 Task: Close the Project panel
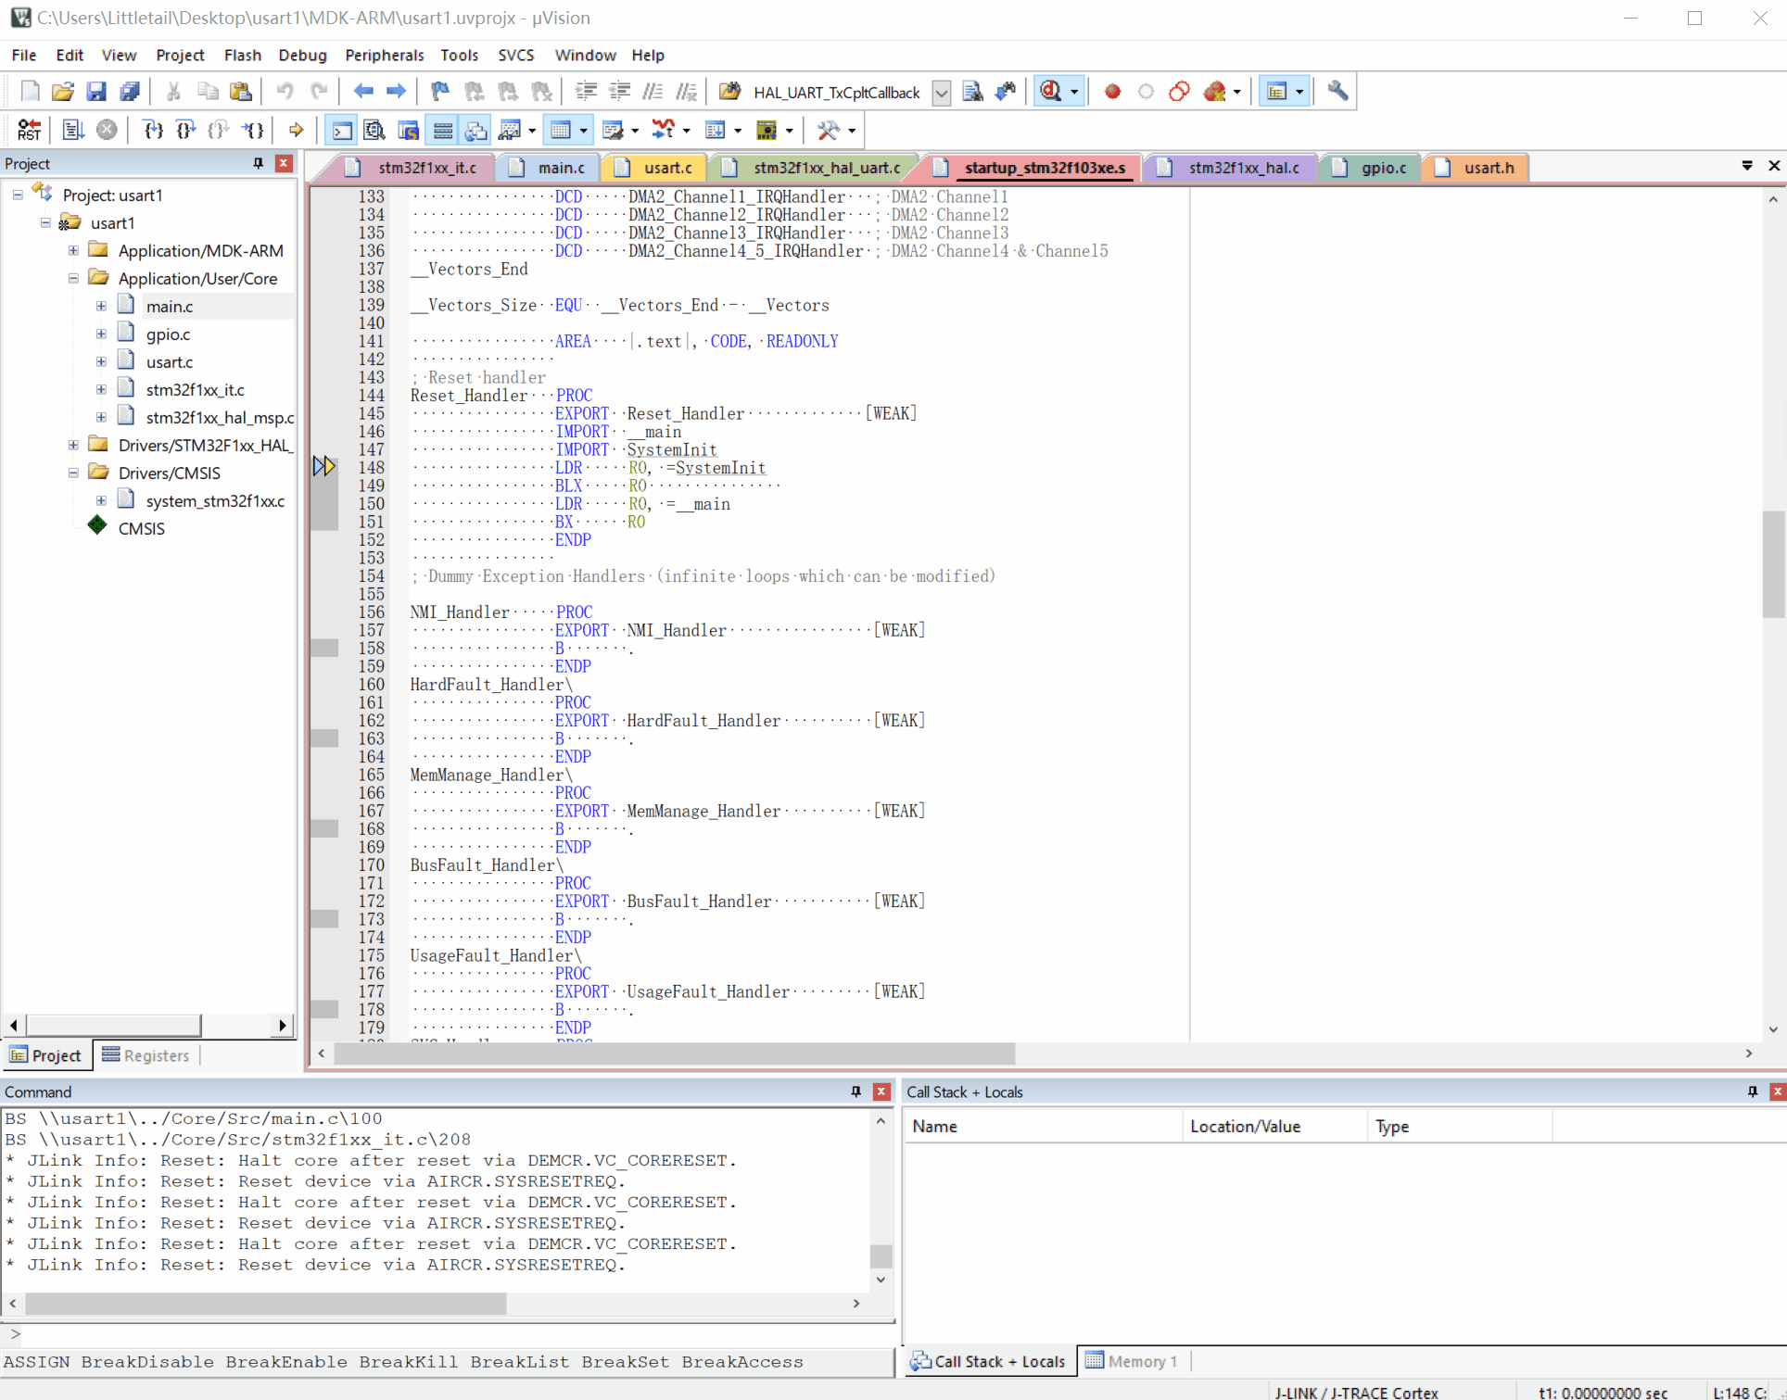[284, 163]
